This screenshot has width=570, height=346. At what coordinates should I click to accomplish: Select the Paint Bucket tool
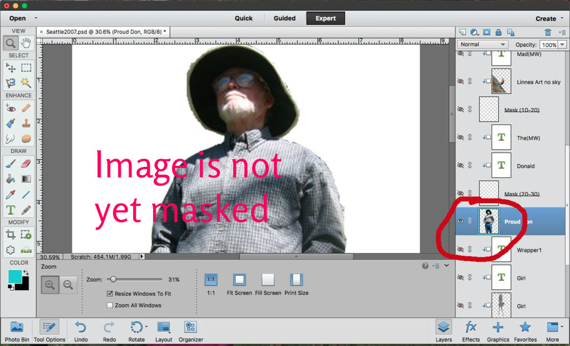point(11,179)
